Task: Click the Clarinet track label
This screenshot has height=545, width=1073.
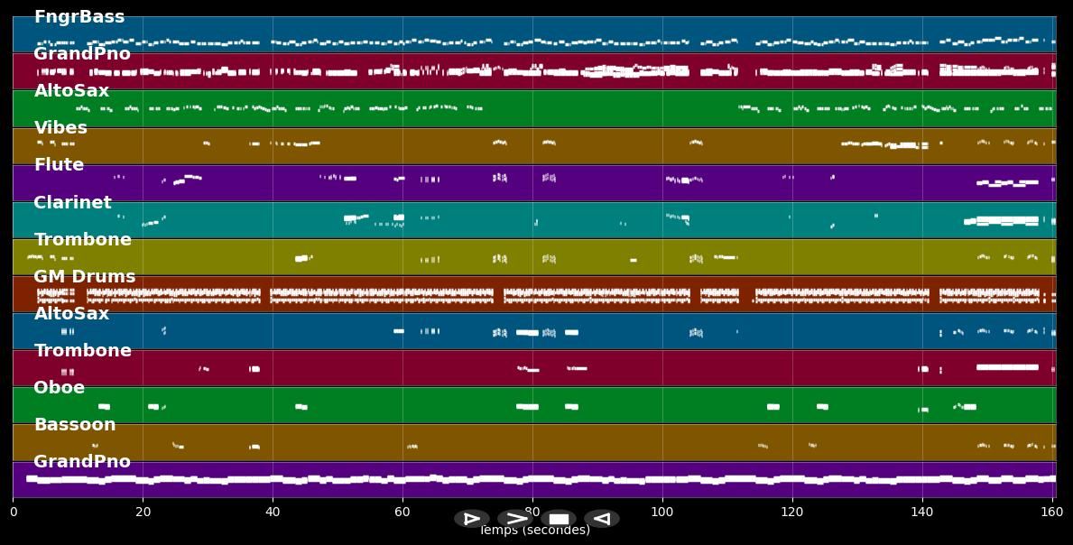Action: click(72, 203)
